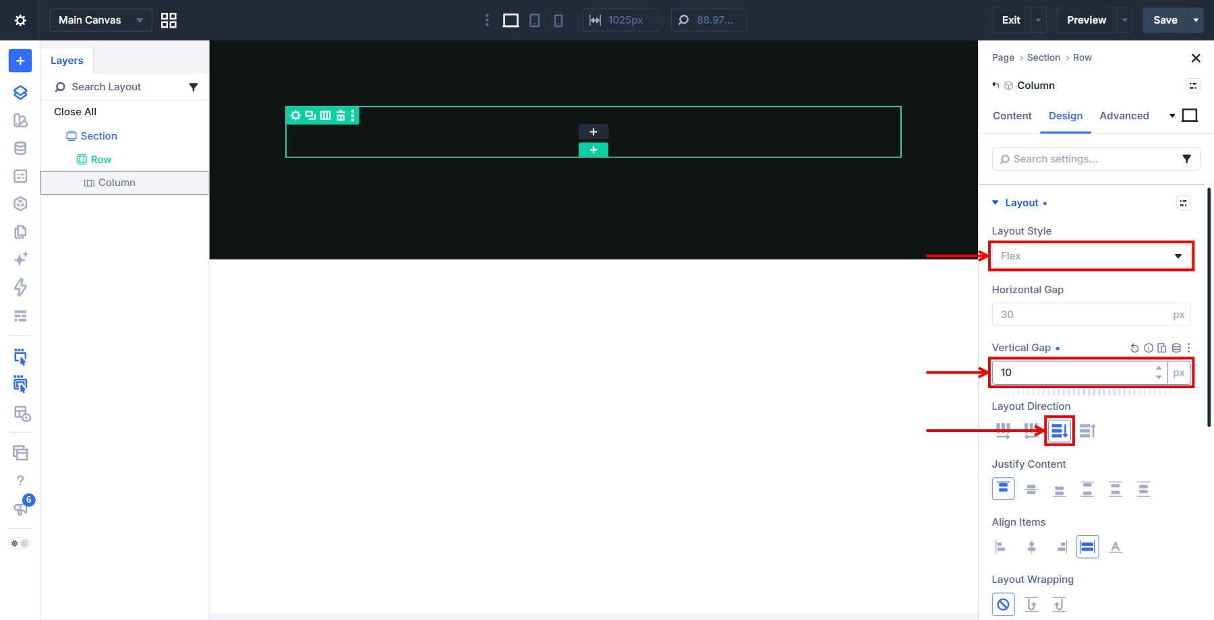Open the help question mark icon
Viewport: 1214px width, 620px height.
point(20,480)
